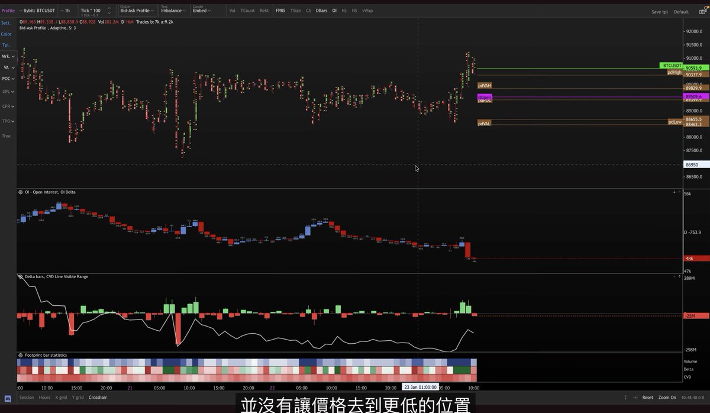710x413 pixels.
Task: Click the Reset button
Action: 648,398
